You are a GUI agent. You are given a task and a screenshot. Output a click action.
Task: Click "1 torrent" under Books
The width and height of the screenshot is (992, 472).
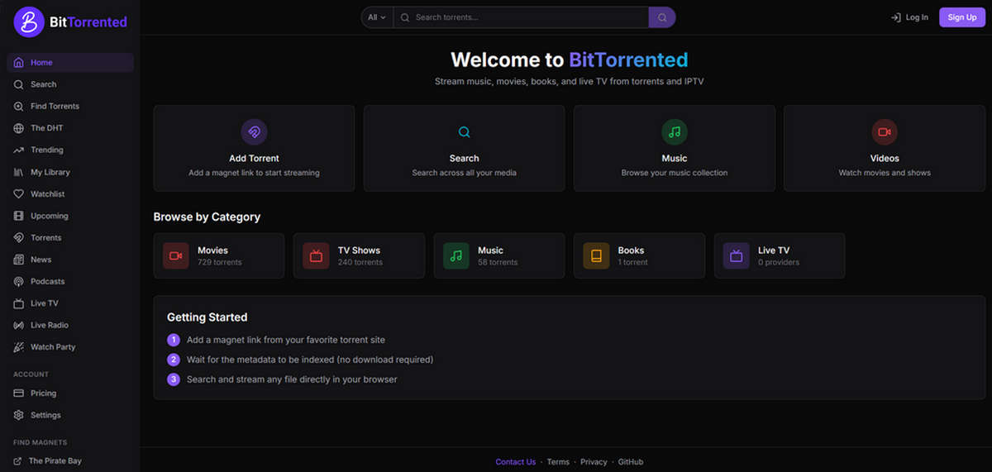click(x=633, y=263)
